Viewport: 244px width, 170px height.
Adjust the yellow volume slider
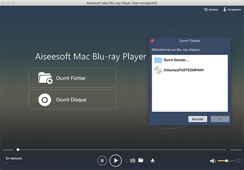coord(227,161)
